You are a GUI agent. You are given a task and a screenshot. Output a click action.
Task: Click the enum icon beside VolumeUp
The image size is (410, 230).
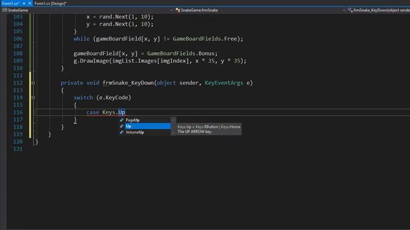coord(122,132)
